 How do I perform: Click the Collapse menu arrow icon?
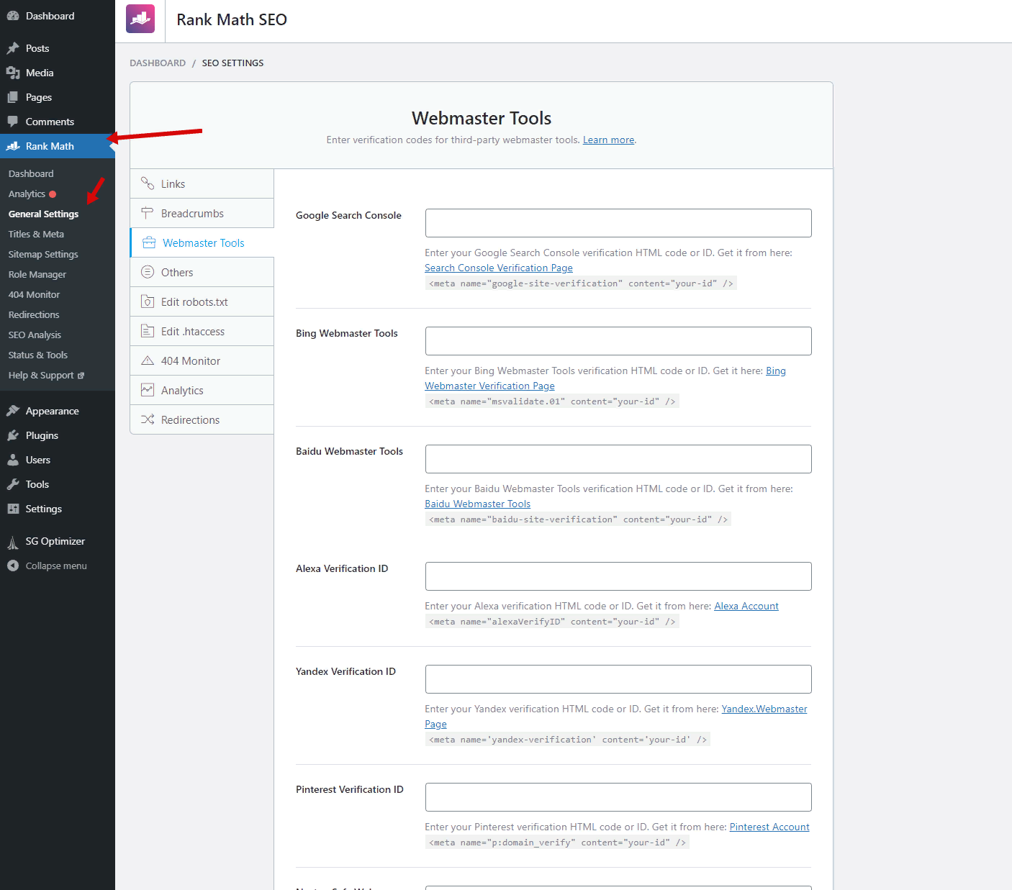(x=13, y=566)
